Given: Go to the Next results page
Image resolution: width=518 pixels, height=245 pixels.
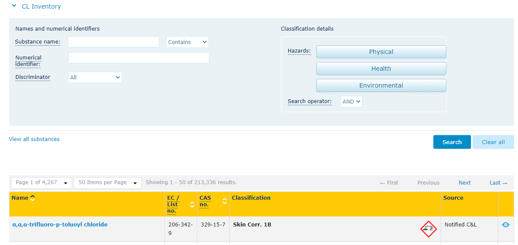Looking at the screenshot, I should [464, 183].
